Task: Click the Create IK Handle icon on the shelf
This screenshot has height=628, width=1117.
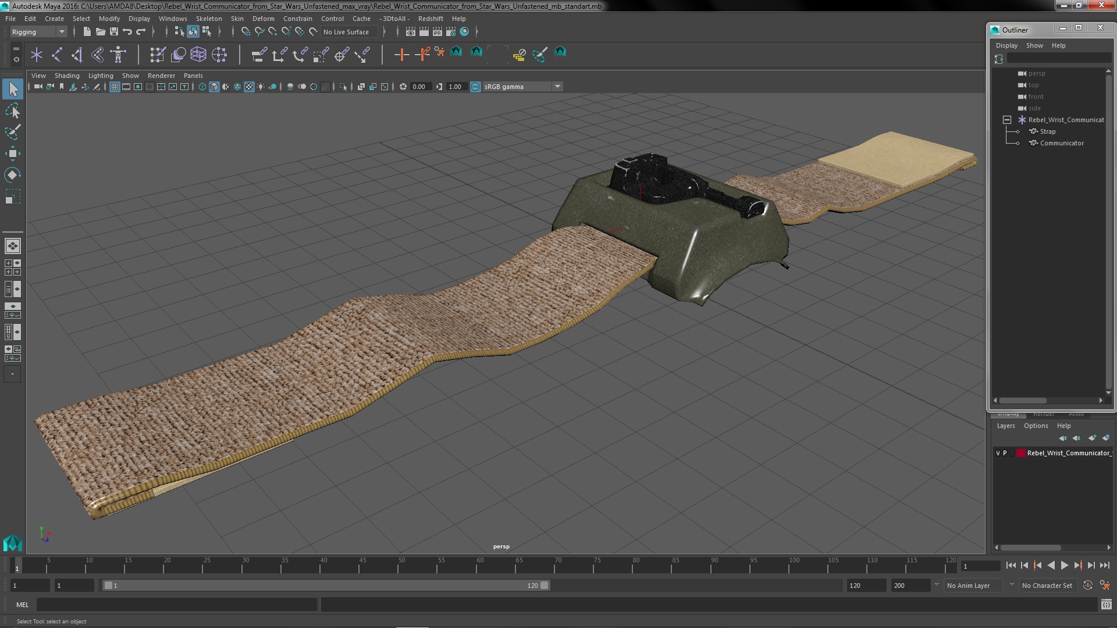Action: tap(77, 55)
